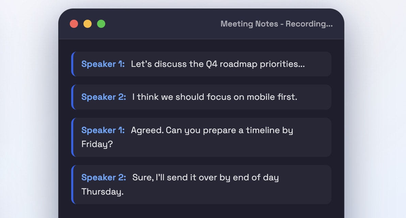This screenshot has height=218, width=406.
Task: Click the "Sure, I'll send it over by end of day" line
Action: click(x=206, y=178)
